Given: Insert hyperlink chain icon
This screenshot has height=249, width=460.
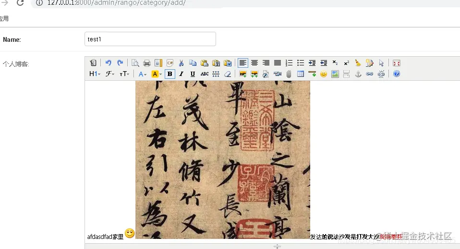Looking at the screenshot, I should point(370,74).
